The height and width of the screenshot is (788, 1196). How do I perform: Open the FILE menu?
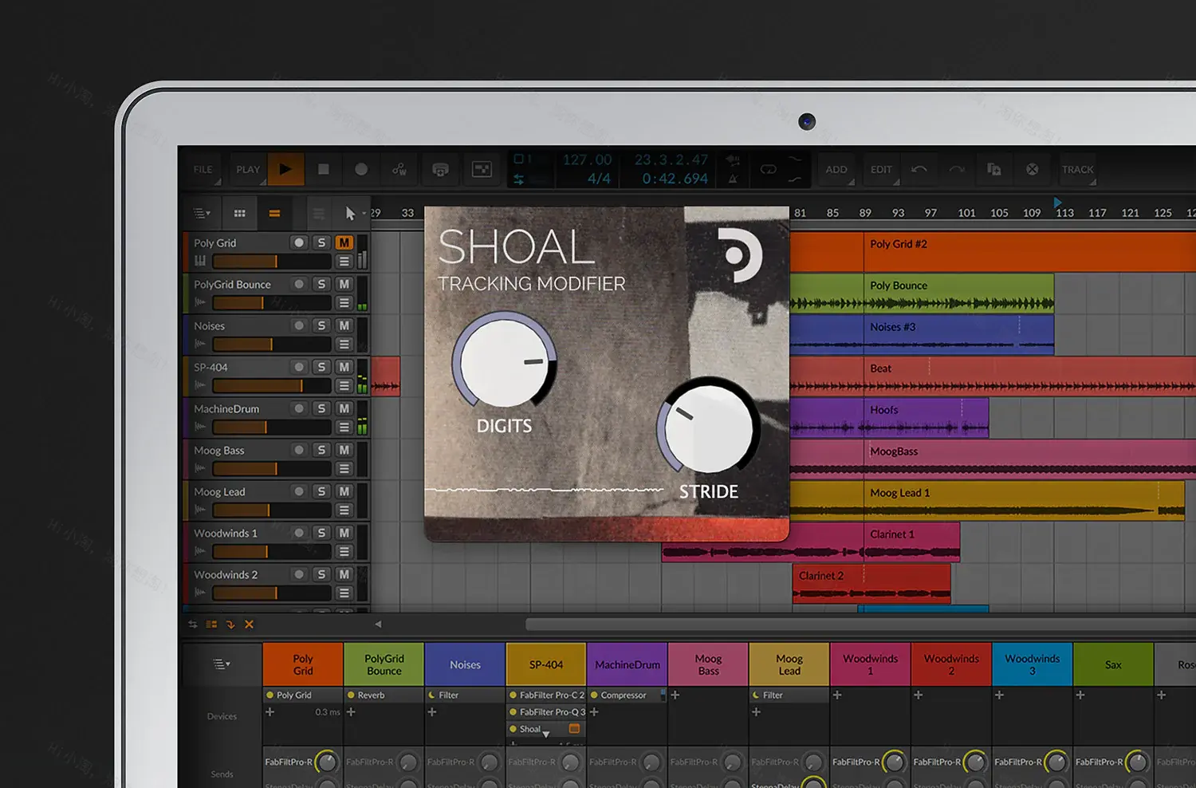(x=203, y=169)
